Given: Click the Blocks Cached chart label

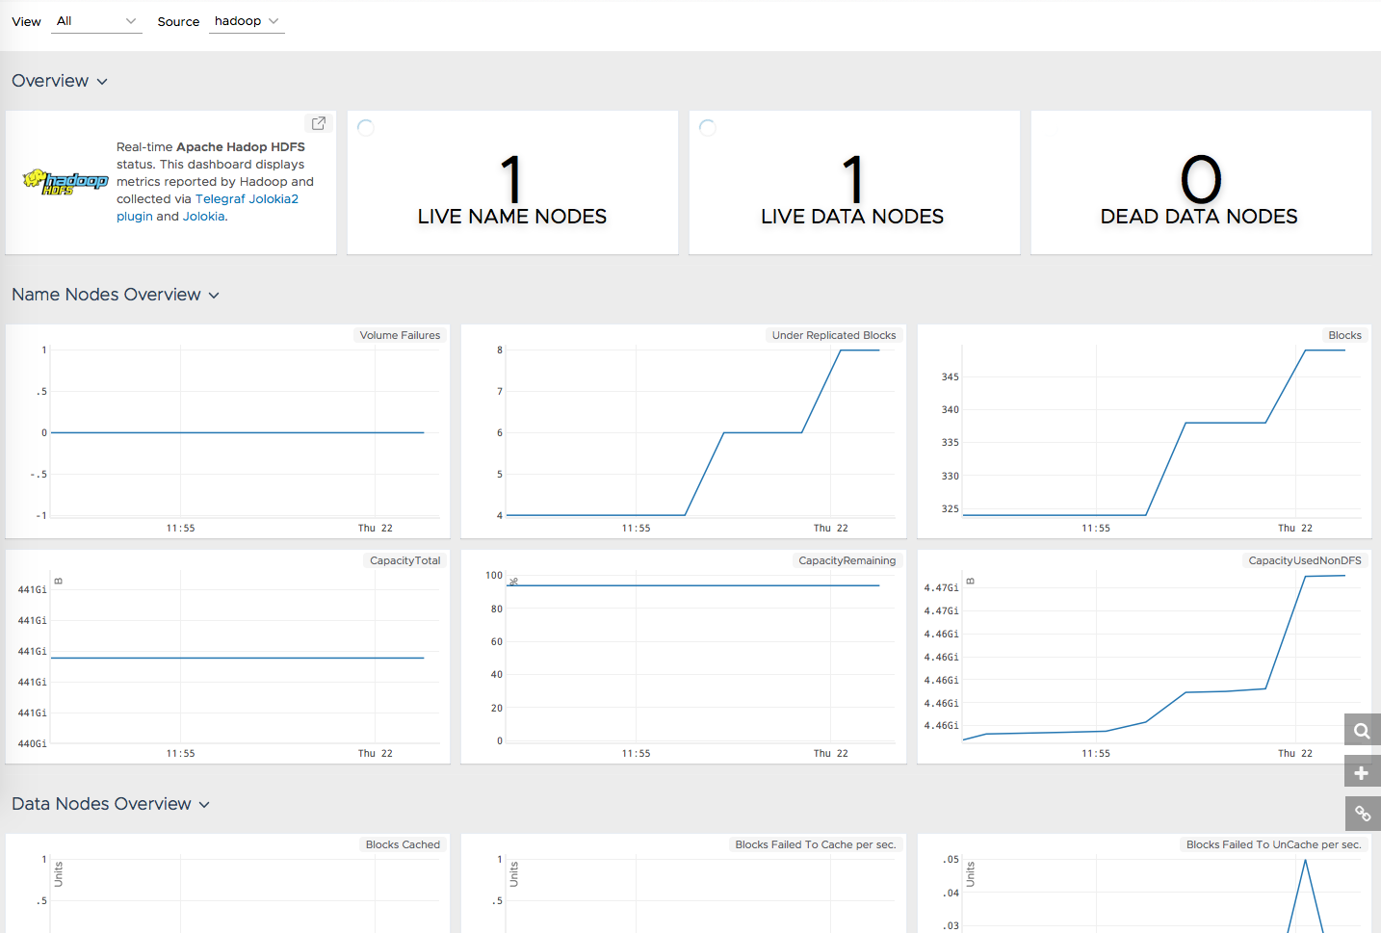Looking at the screenshot, I should 403,844.
